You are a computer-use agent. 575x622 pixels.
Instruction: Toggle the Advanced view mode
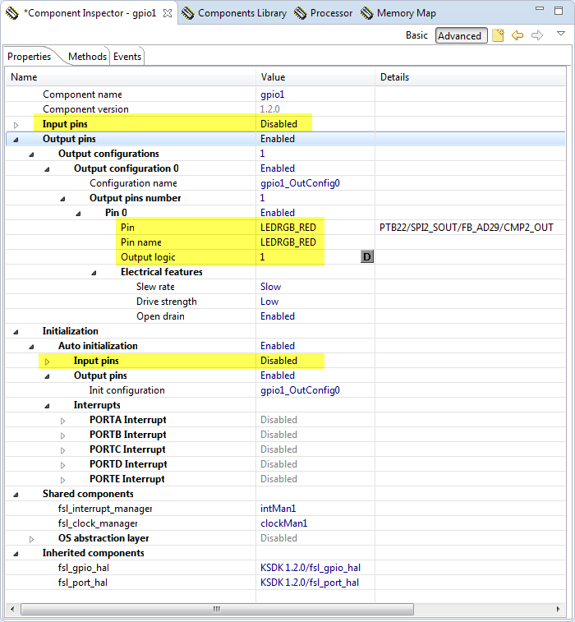click(459, 35)
